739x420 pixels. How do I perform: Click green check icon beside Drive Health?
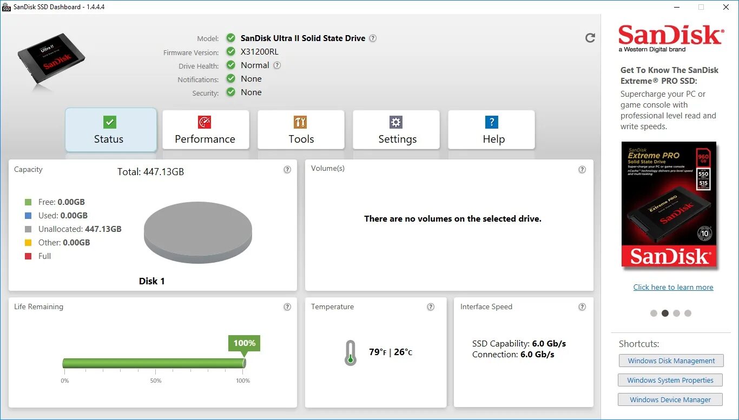click(x=230, y=65)
